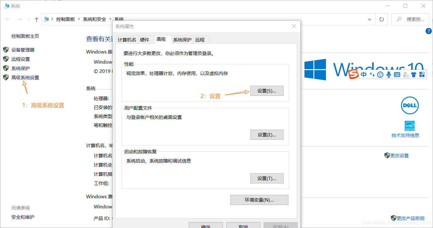Open User Profiles settings button 设置(E)
433x228 pixels.
click(267, 135)
